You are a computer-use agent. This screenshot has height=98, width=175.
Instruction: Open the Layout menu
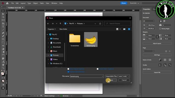click(x=23, y=3)
